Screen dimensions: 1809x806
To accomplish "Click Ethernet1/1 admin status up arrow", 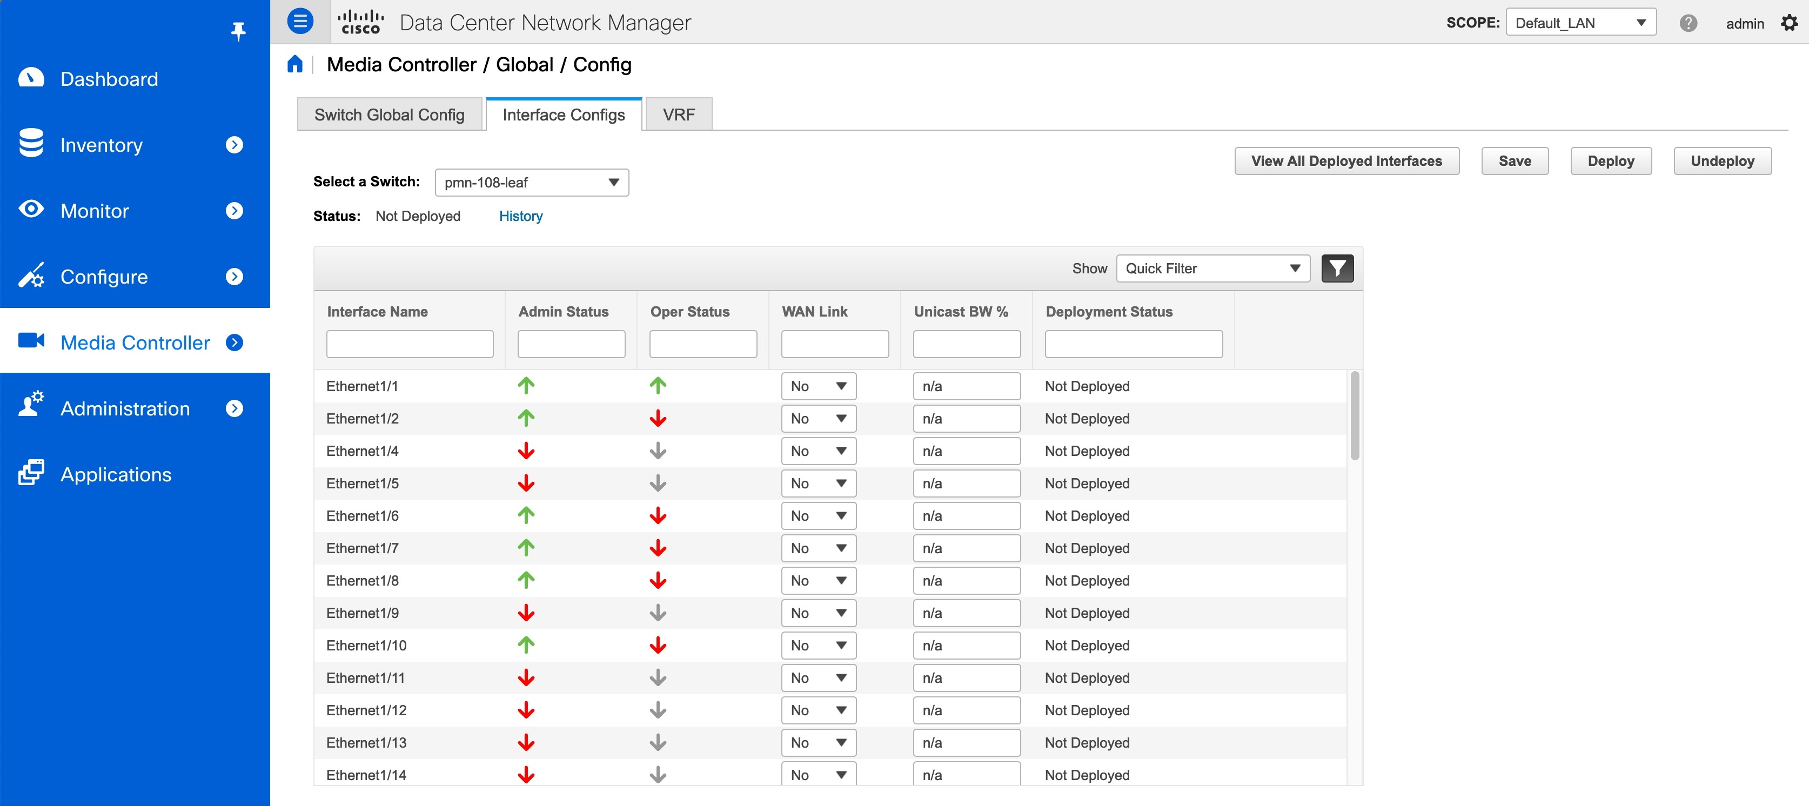I will 526,386.
